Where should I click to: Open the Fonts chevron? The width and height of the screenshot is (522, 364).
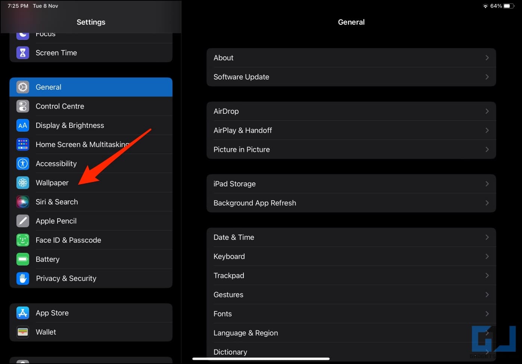487,314
